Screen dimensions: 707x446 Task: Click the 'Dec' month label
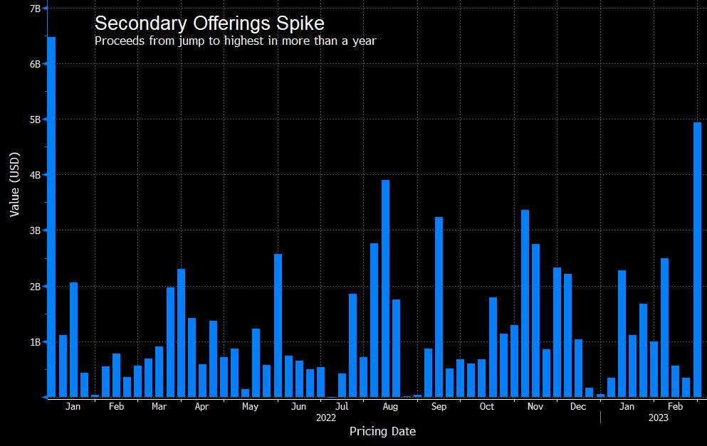click(578, 407)
